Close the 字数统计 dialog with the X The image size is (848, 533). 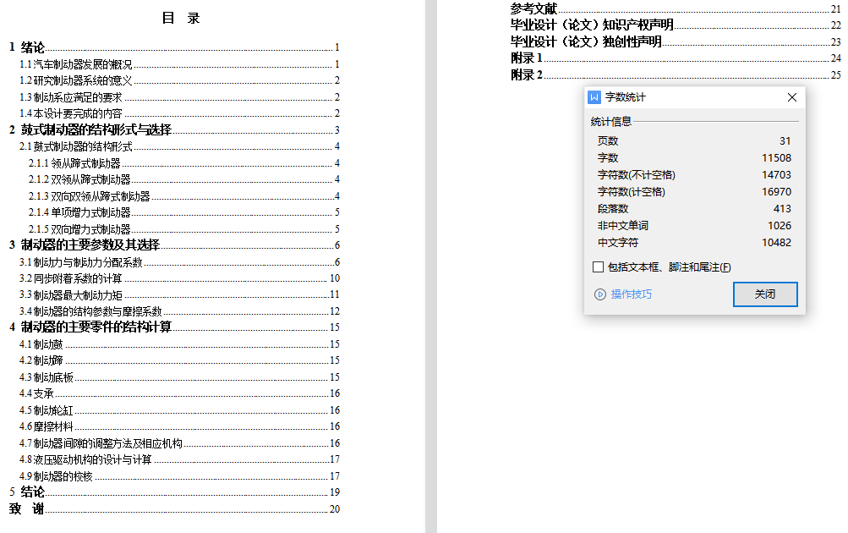(x=791, y=97)
